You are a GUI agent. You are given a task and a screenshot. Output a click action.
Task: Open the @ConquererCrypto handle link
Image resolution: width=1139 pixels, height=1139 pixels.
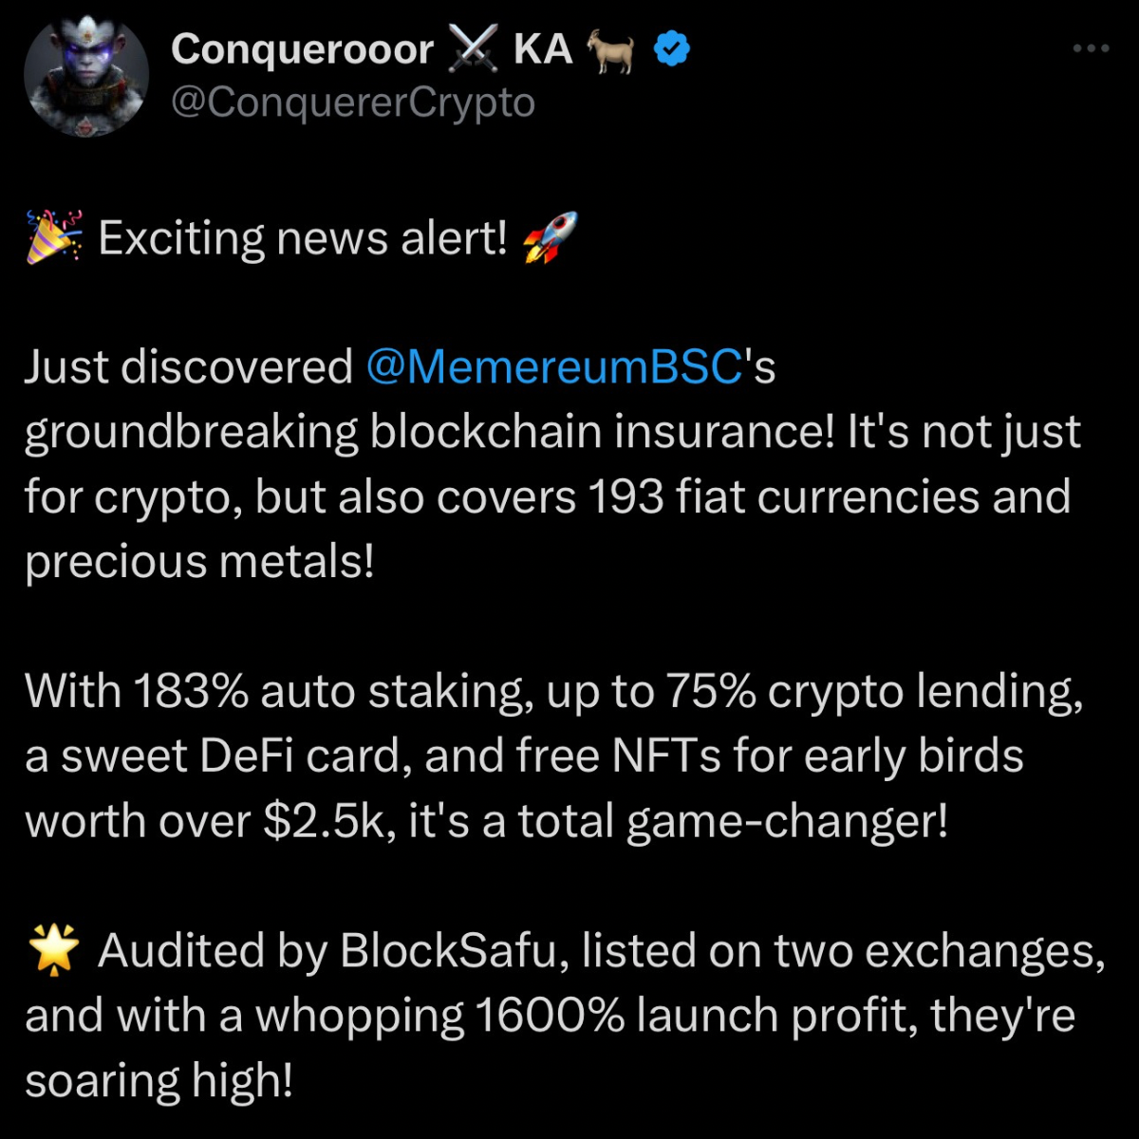pyautogui.click(x=352, y=103)
